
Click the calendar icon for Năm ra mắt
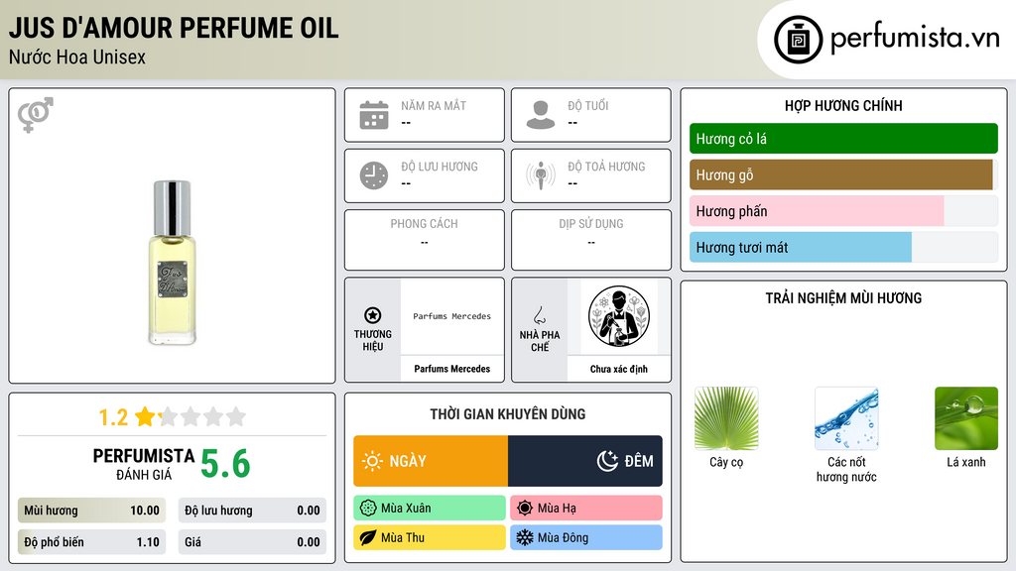tap(374, 115)
